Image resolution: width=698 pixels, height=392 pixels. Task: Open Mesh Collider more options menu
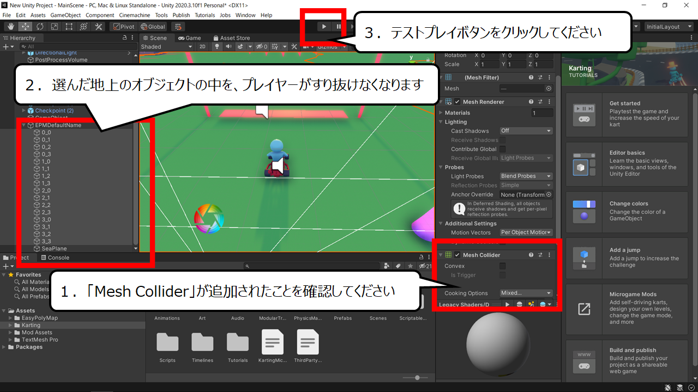tap(549, 255)
